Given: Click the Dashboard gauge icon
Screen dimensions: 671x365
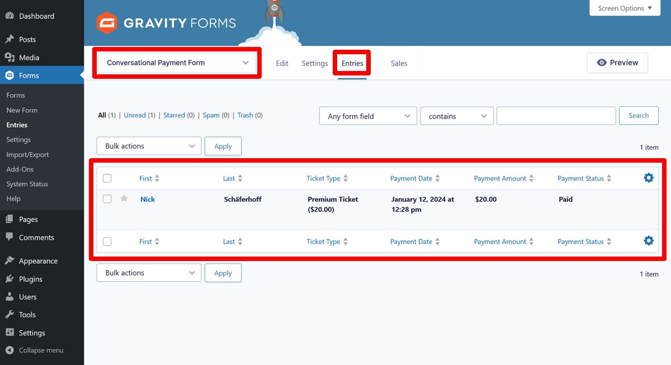Looking at the screenshot, I should click(10, 16).
